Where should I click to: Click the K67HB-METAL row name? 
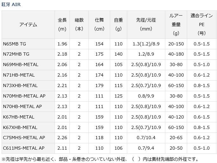point(18,117)
